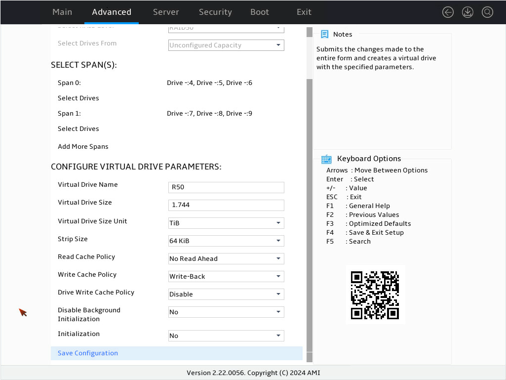Expand the Initialization dropdown

point(226,336)
